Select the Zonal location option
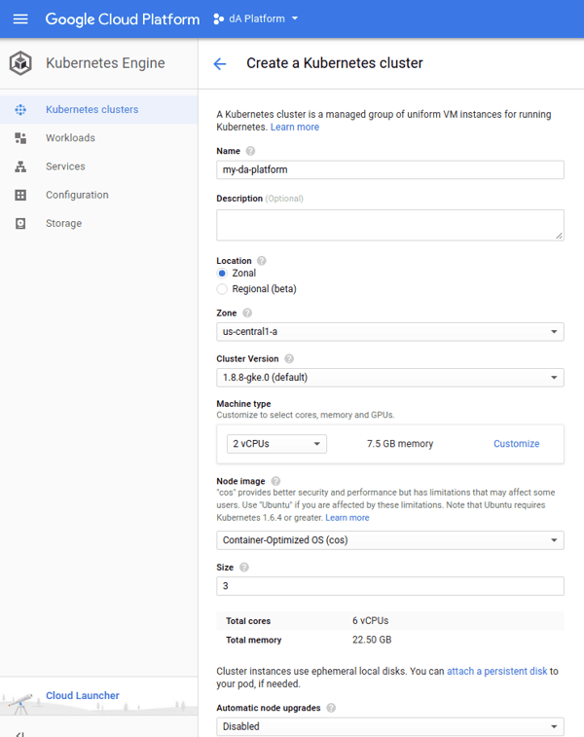This screenshot has height=737, width=584. pyautogui.click(x=222, y=273)
